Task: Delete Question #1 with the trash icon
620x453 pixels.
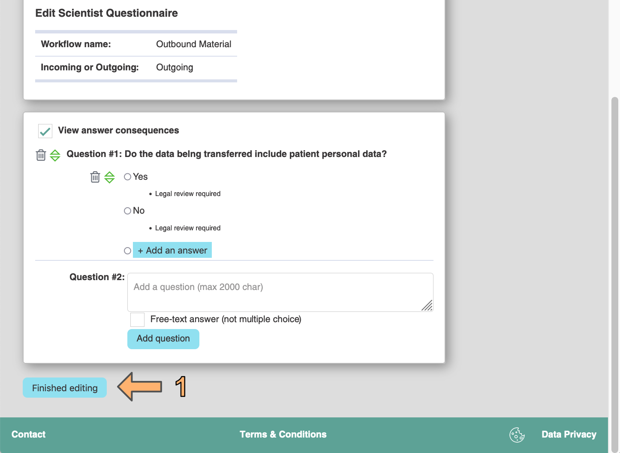Action: pyautogui.click(x=41, y=155)
